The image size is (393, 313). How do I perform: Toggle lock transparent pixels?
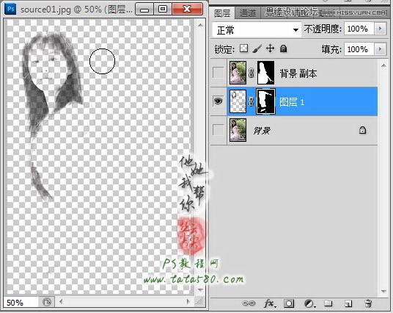(244, 48)
